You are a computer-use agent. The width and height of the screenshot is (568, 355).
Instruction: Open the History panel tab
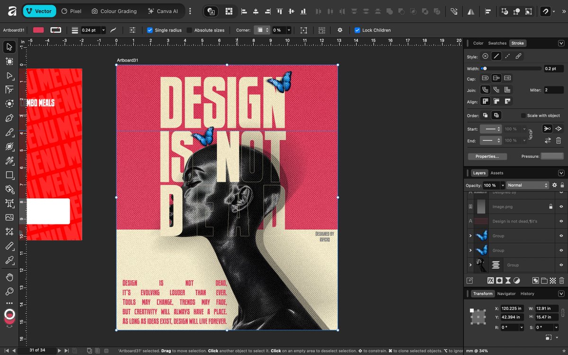click(527, 293)
